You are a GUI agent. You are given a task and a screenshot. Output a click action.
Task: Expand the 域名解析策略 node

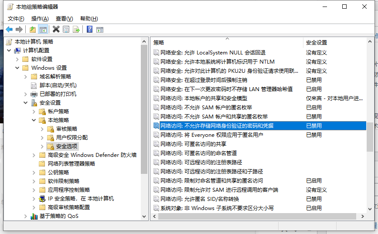point(26,77)
